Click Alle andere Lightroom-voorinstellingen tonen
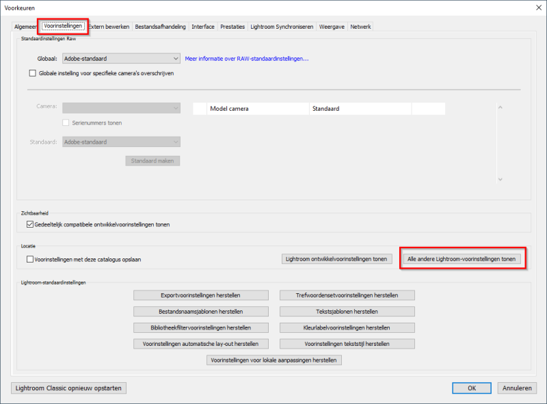The image size is (547, 404). (x=462, y=259)
